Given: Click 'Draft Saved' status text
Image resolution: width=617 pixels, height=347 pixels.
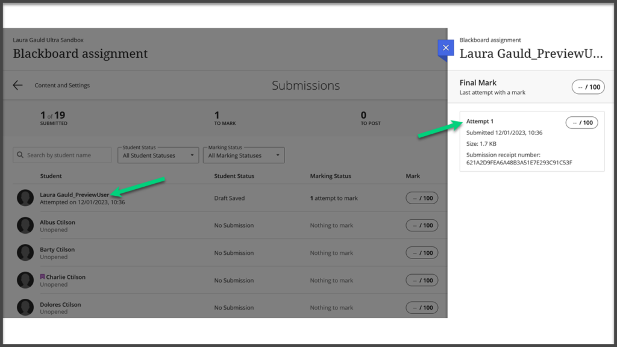Looking at the screenshot, I should 230,198.
